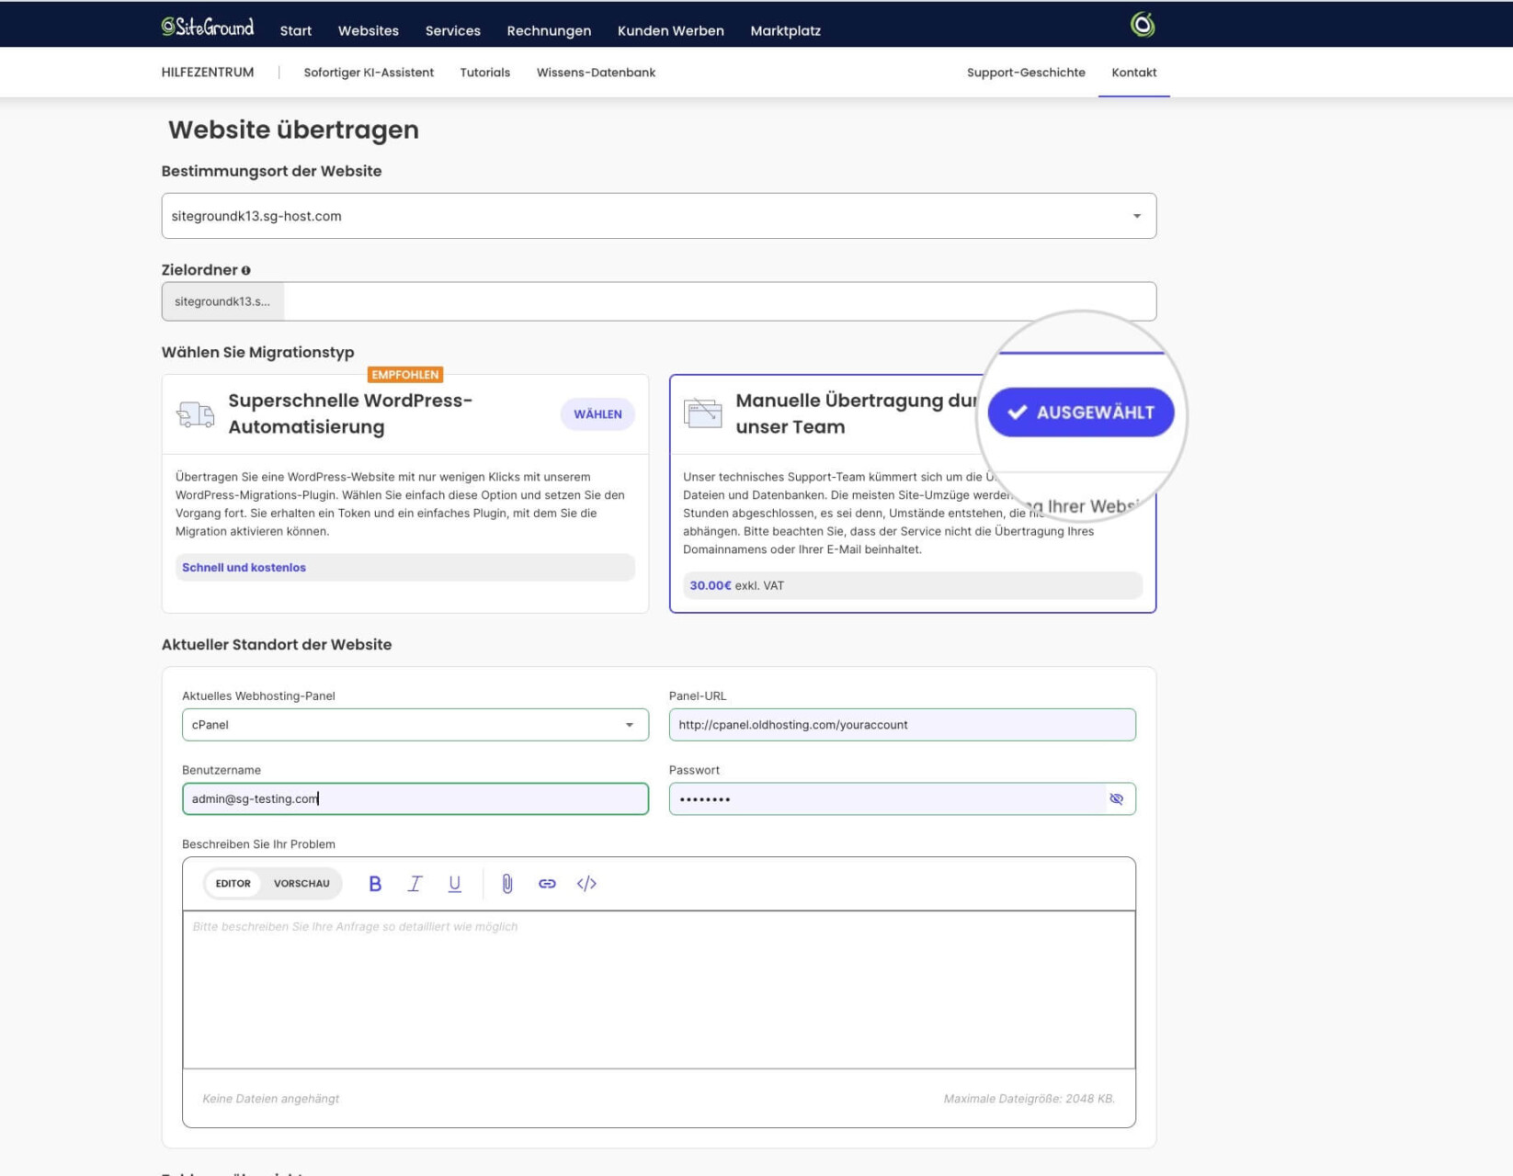Image resolution: width=1513 pixels, height=1176 pixels.
Task: Click the WÄHLEN button for WordPress automation
Action: tap(597, 414)
